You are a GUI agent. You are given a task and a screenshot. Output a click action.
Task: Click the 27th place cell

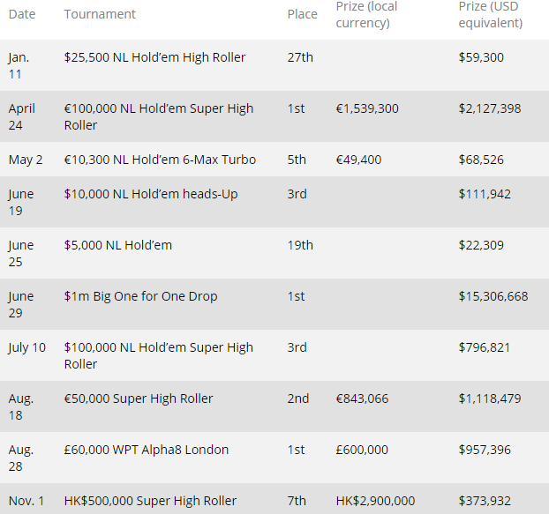pyautogui.click(x=300, y=57)
